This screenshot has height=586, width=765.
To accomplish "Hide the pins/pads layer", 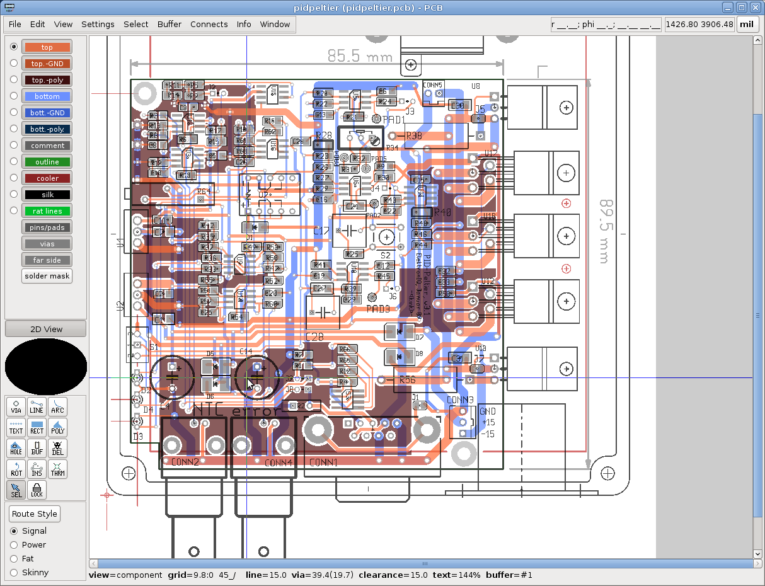I will pyautogui.click(x=47, y=227).
